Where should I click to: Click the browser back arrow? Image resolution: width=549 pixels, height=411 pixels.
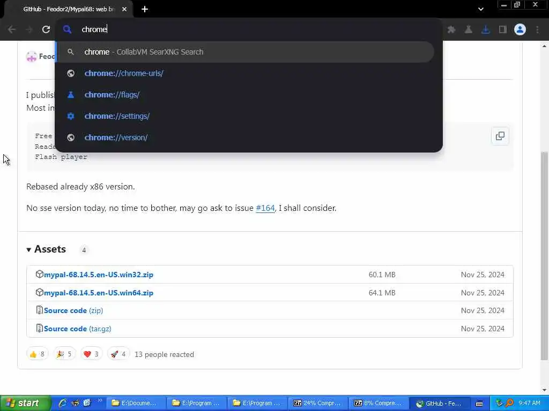(12, 29)
